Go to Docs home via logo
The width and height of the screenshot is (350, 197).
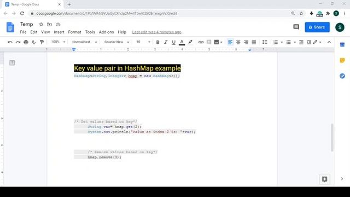pos(10,27)
